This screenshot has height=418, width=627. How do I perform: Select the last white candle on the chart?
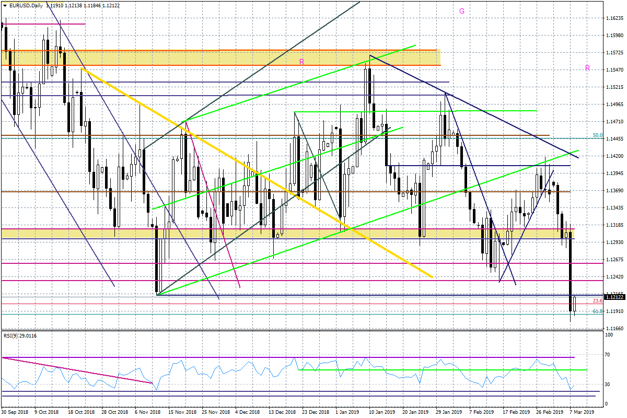(574, 304)
